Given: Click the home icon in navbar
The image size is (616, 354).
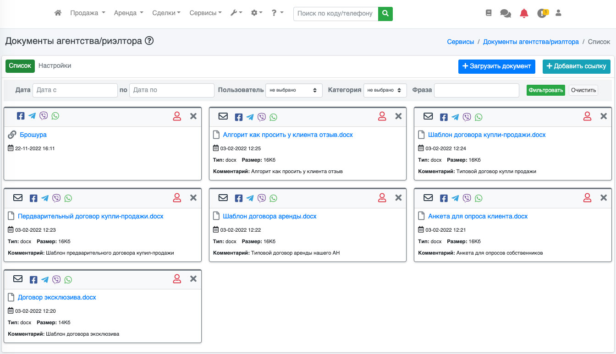Looking at the screenshot, I should 58,13.
